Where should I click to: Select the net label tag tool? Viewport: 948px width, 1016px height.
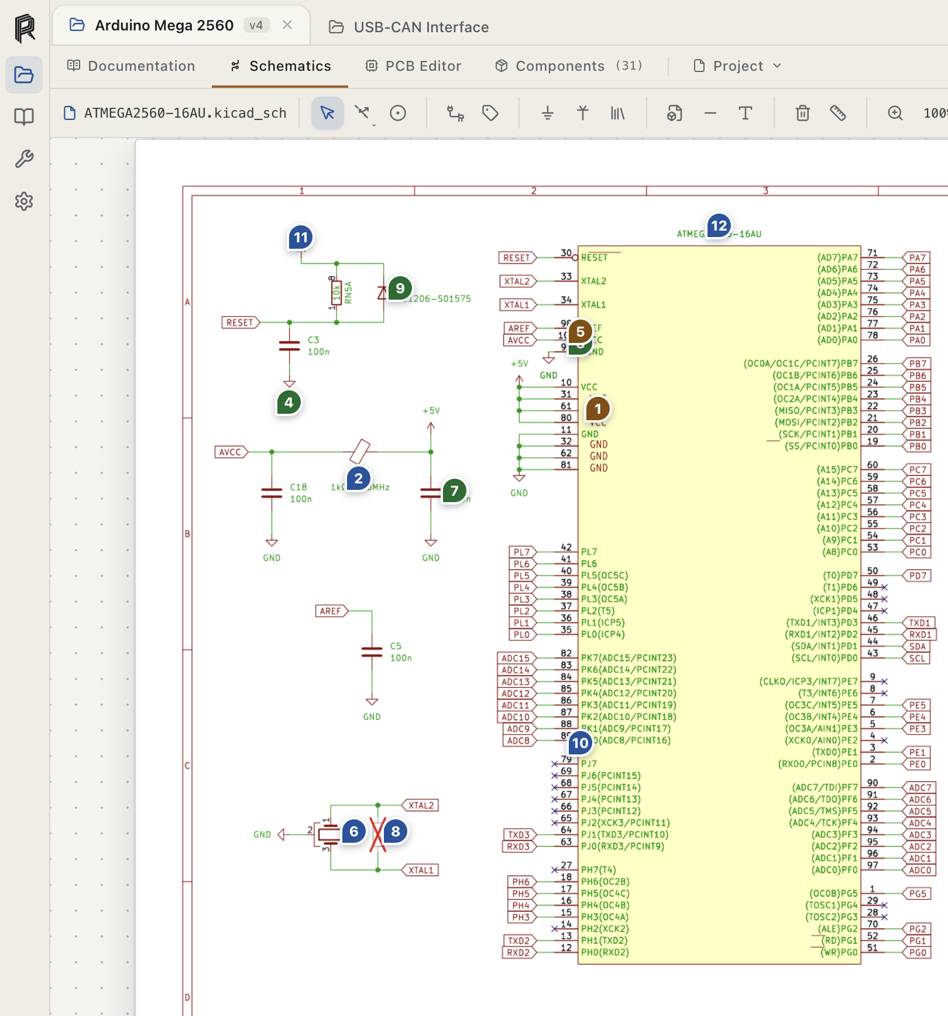(490, 113)
